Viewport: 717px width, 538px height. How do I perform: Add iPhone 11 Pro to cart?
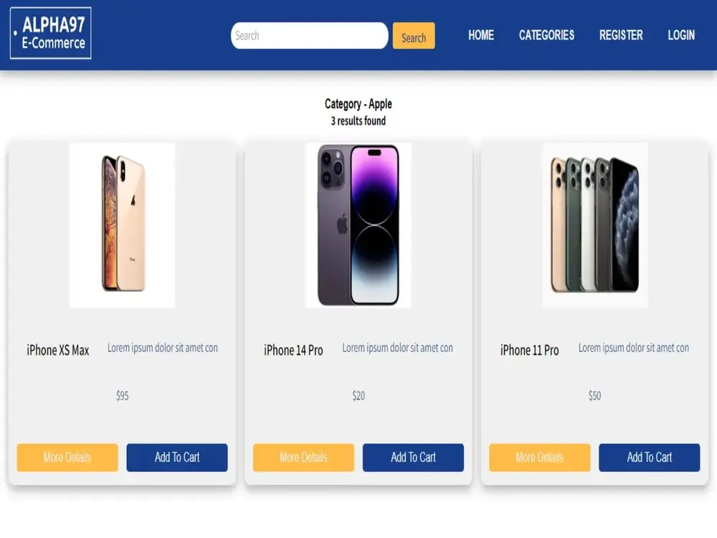pos(650,458)
